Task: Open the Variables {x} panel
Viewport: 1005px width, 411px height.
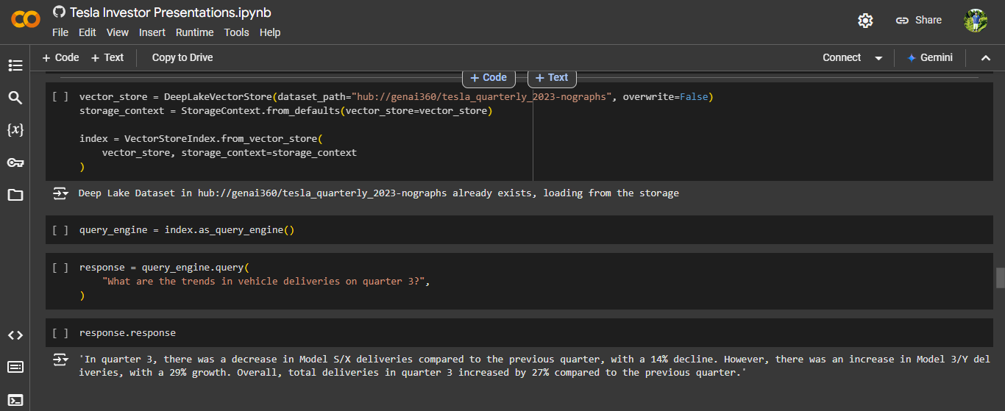Action: [x=15, y=129]
